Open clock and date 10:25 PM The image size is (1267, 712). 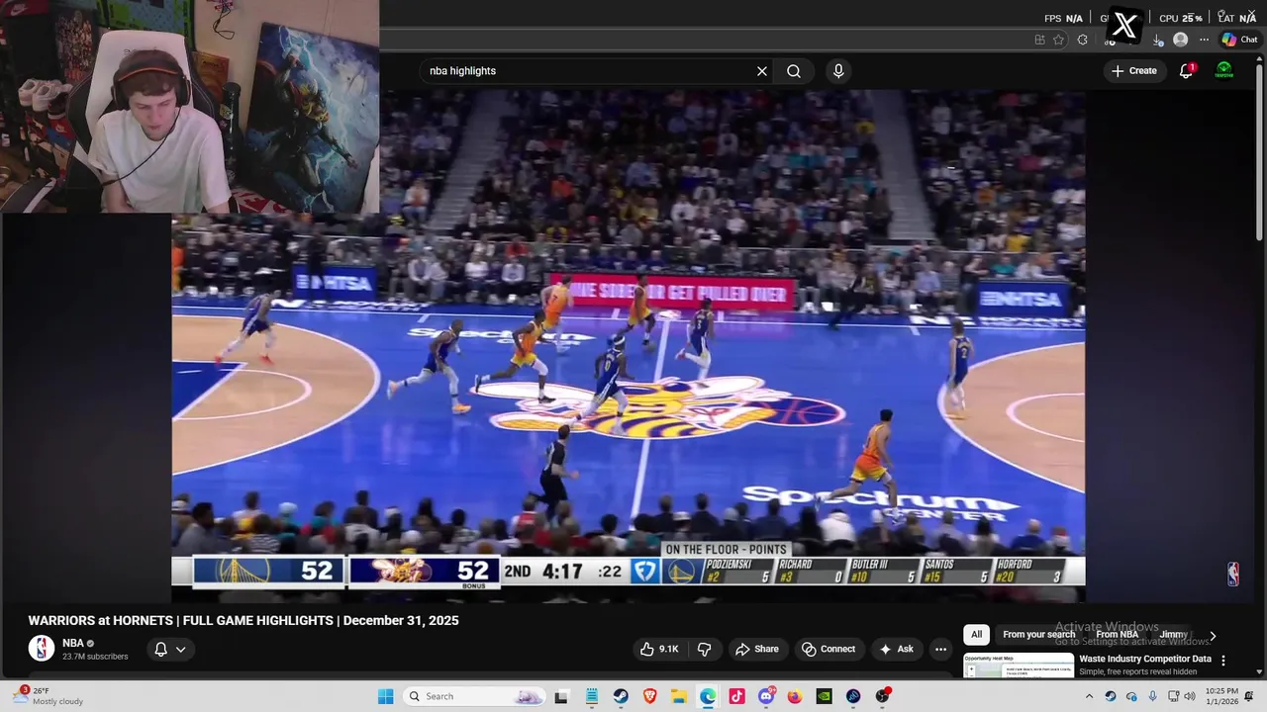[1221, 696]
